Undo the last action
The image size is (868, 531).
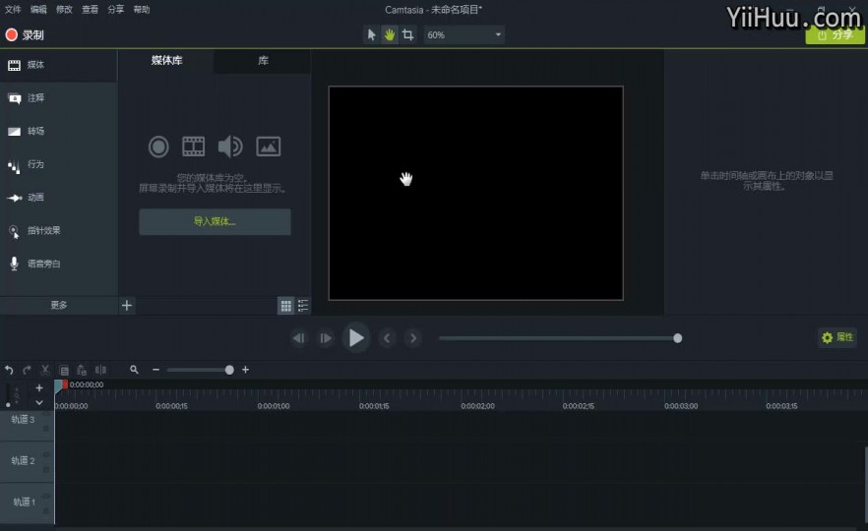(x=9, y=370)
